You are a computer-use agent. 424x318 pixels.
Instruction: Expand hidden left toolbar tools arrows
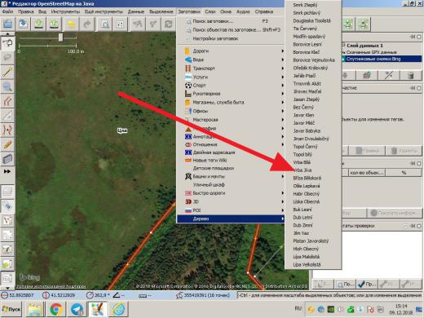7,171
